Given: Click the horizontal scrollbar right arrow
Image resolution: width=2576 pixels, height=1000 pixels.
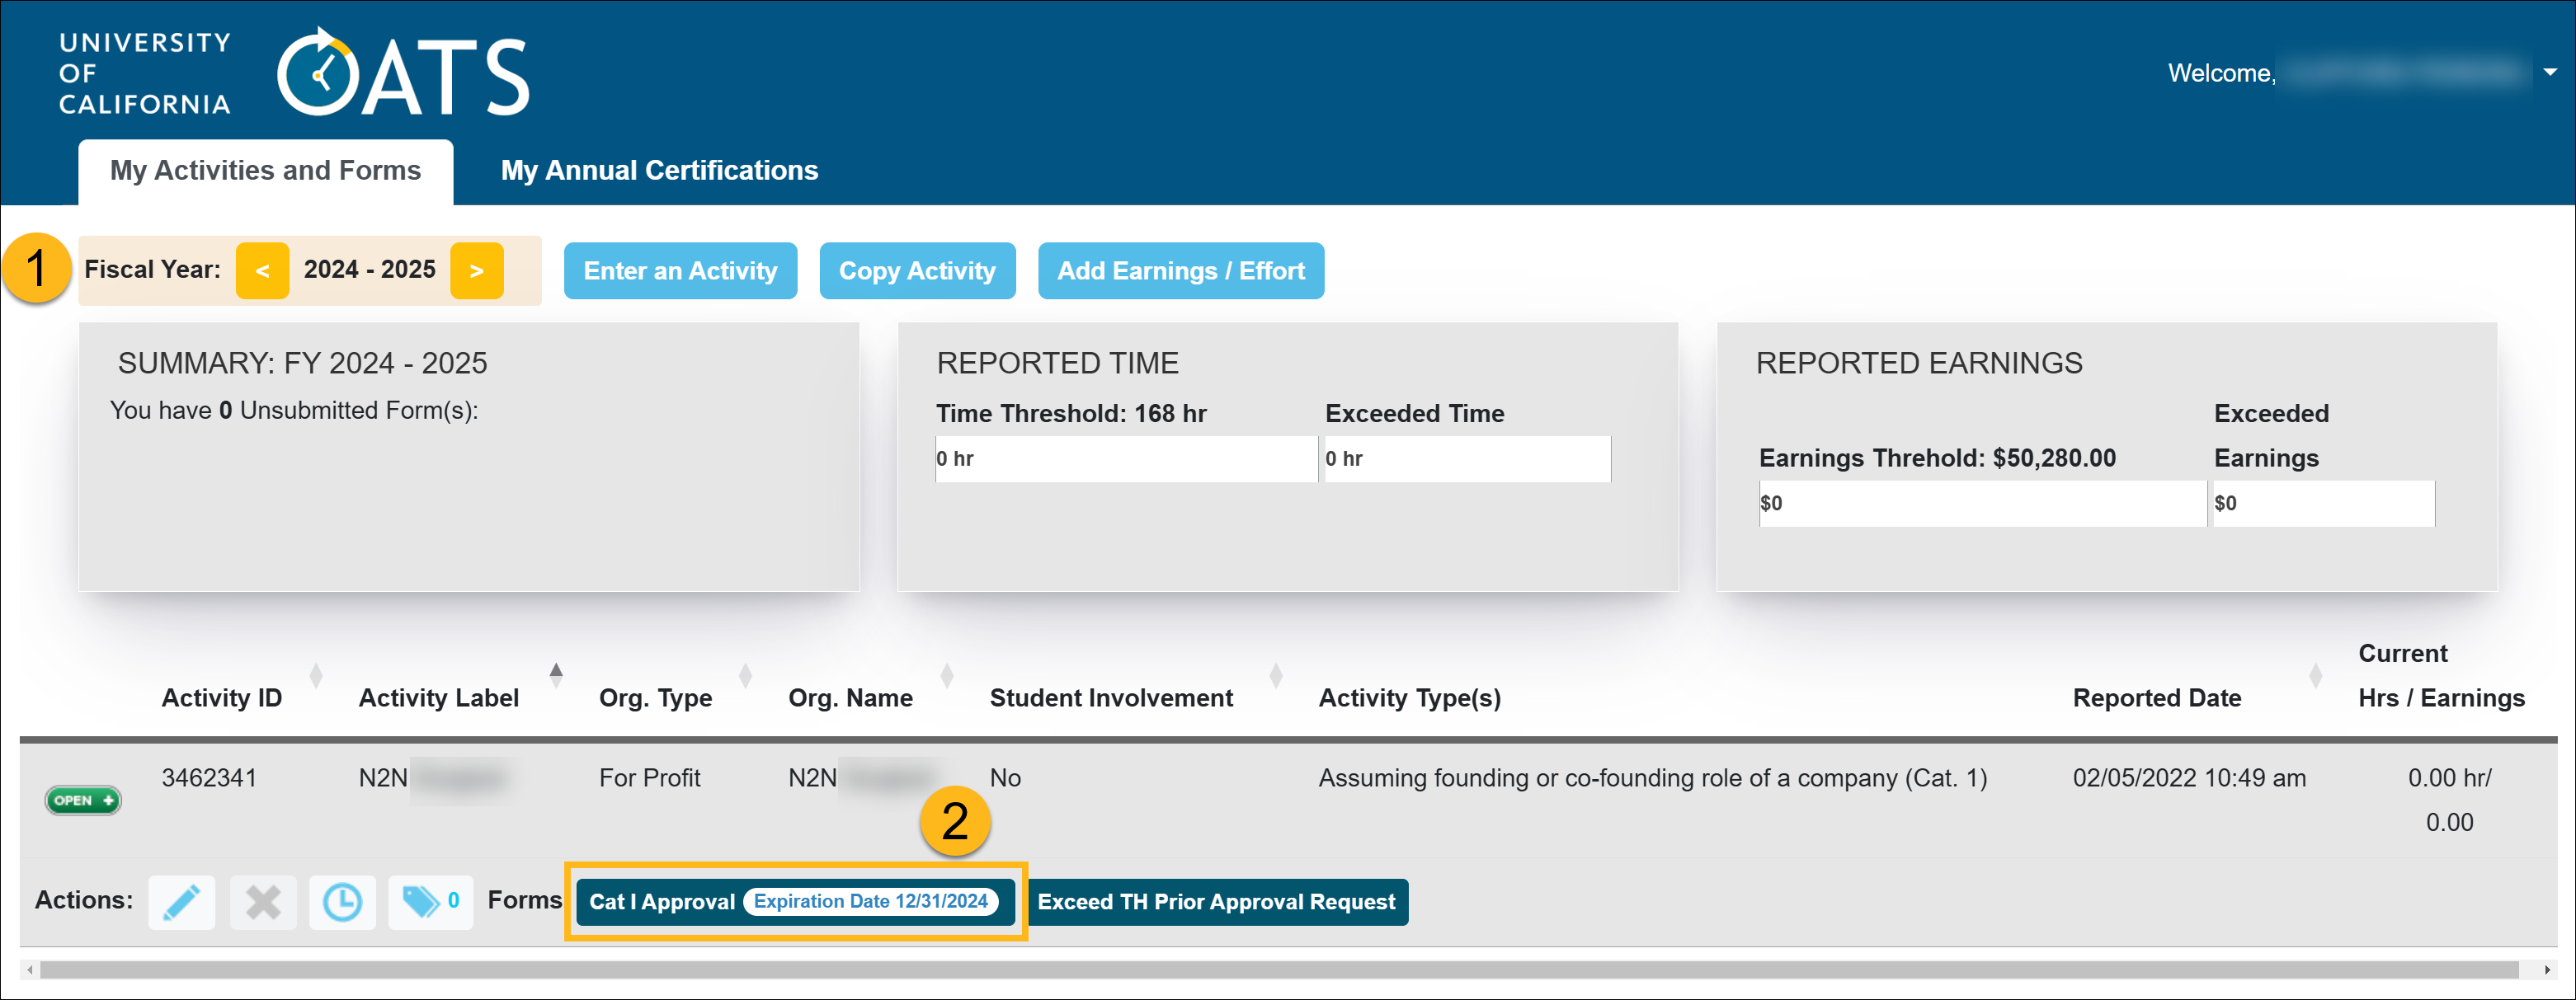Looking at the screenshot, I should (2546, 970).
